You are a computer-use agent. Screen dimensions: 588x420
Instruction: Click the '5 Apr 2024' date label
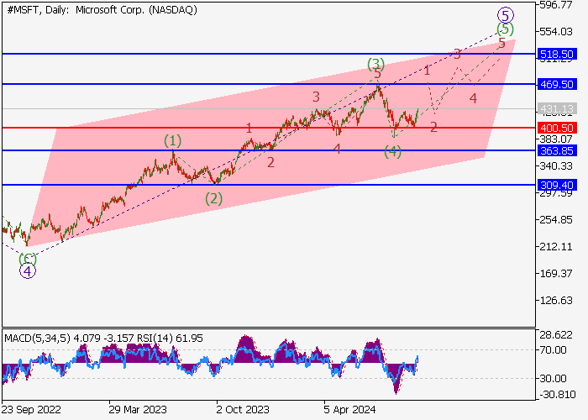coord(349,410)
